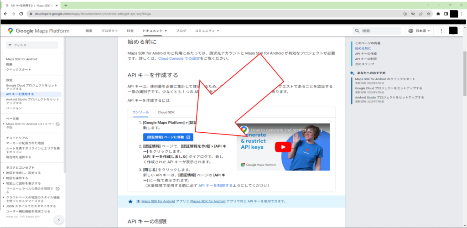Open API キーを制限する link

coord(215,186)
